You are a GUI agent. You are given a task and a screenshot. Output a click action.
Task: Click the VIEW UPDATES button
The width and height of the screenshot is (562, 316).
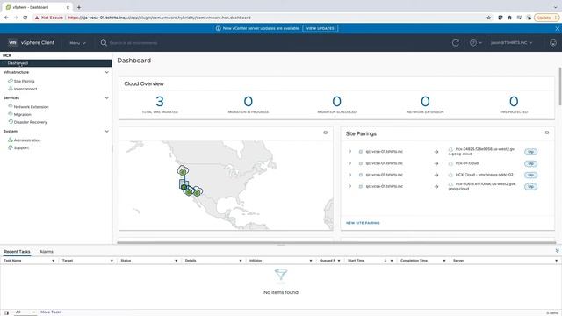pyautogui.click(x=320, y=28)
